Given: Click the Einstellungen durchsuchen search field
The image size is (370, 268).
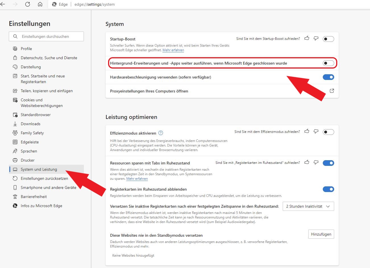Looking at the screenshot, I should pyautogui.click(x=46, y=36).
